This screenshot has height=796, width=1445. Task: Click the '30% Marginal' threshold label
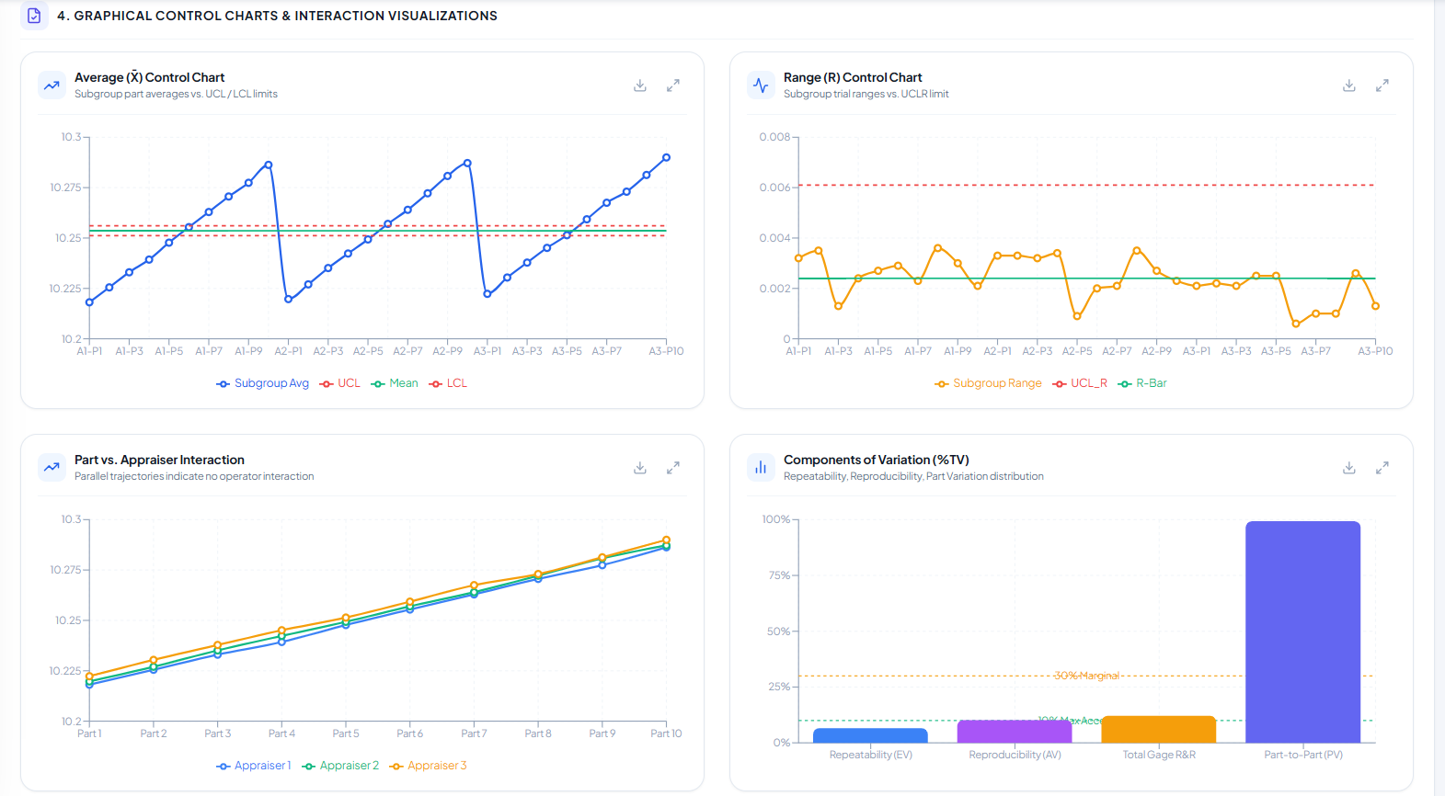(x=1087, y=676)
